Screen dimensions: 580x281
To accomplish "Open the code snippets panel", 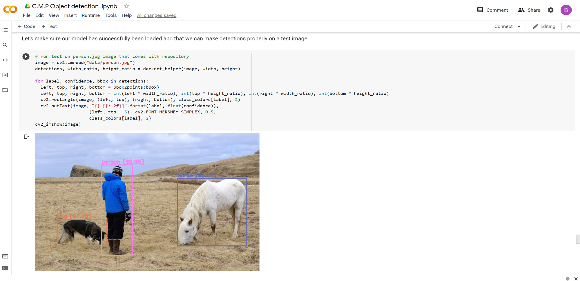I will click(x=5, y=60).
